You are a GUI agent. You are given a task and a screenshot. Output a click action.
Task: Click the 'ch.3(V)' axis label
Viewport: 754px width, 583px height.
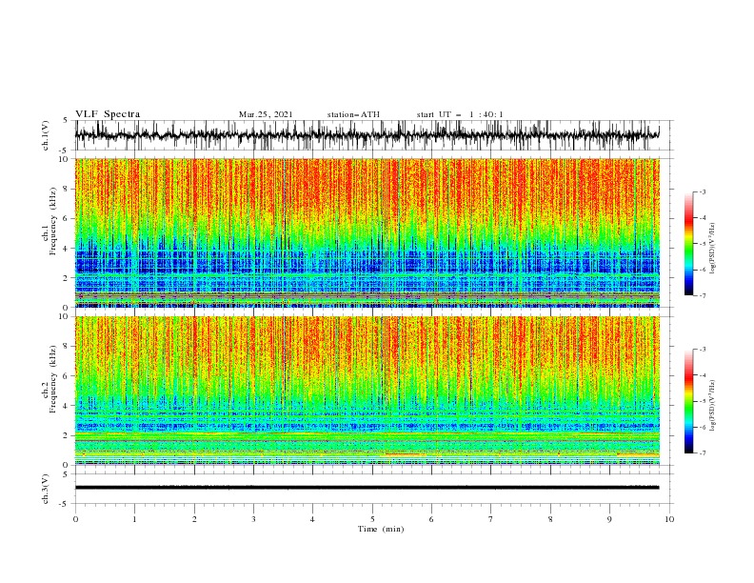pos(46,489)
